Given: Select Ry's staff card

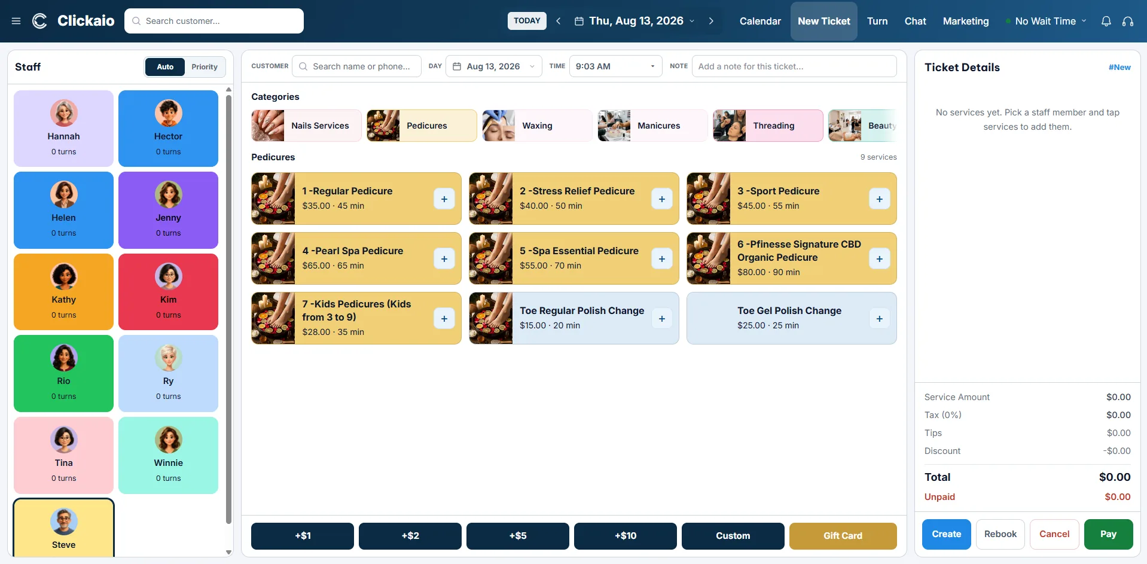Looking at the screenshot, I should click(169, 373).
